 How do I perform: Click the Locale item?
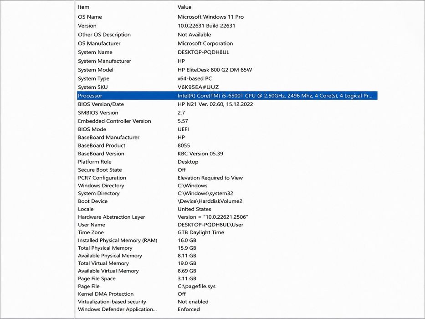click(x=86, y=209)
